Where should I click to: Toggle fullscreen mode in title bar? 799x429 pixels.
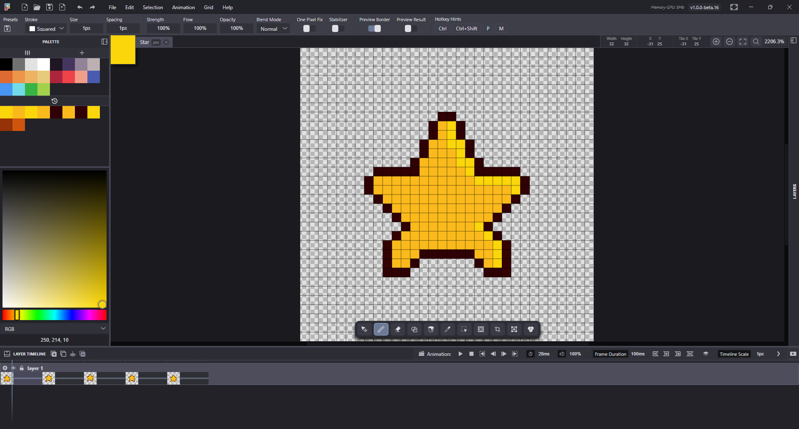point(734,7)
